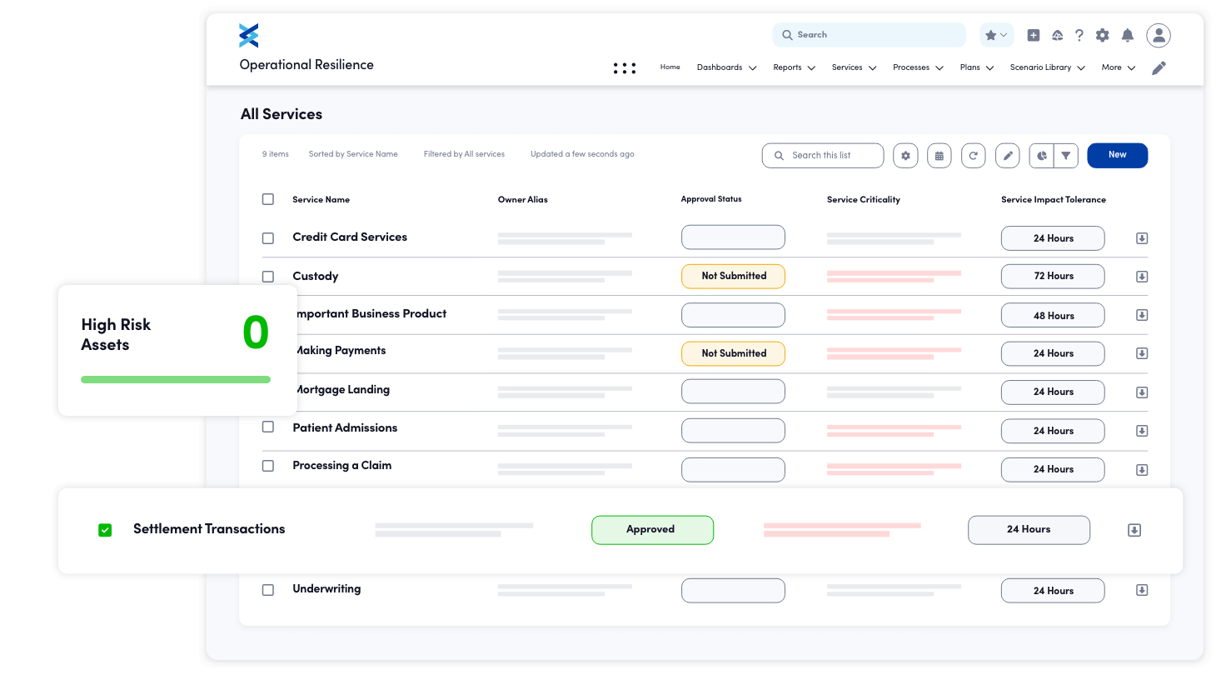Screen dimensions: 1216x700
Task: Check the Patient Admissions row checkbox
Action: click(x=268, y=427)
